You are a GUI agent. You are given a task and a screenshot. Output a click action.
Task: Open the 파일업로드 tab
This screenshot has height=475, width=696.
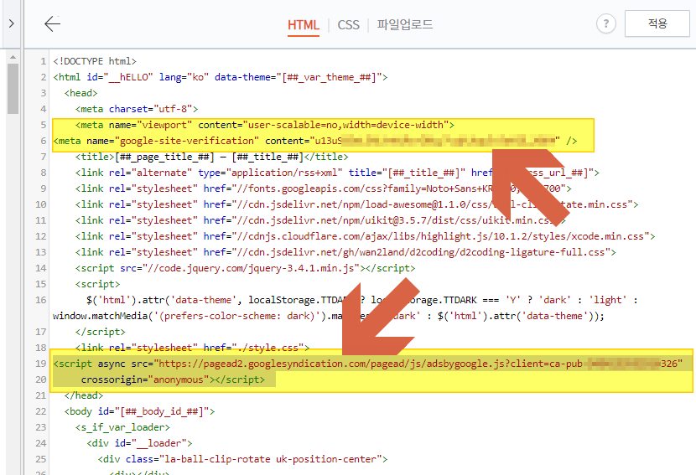pyautogui.click(x=405, y=24)
